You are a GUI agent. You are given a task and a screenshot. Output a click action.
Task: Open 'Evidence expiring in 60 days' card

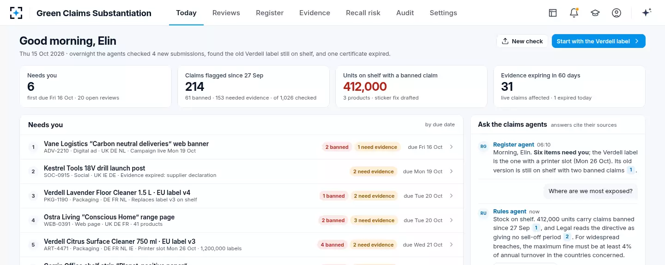[x=569, y=87]
